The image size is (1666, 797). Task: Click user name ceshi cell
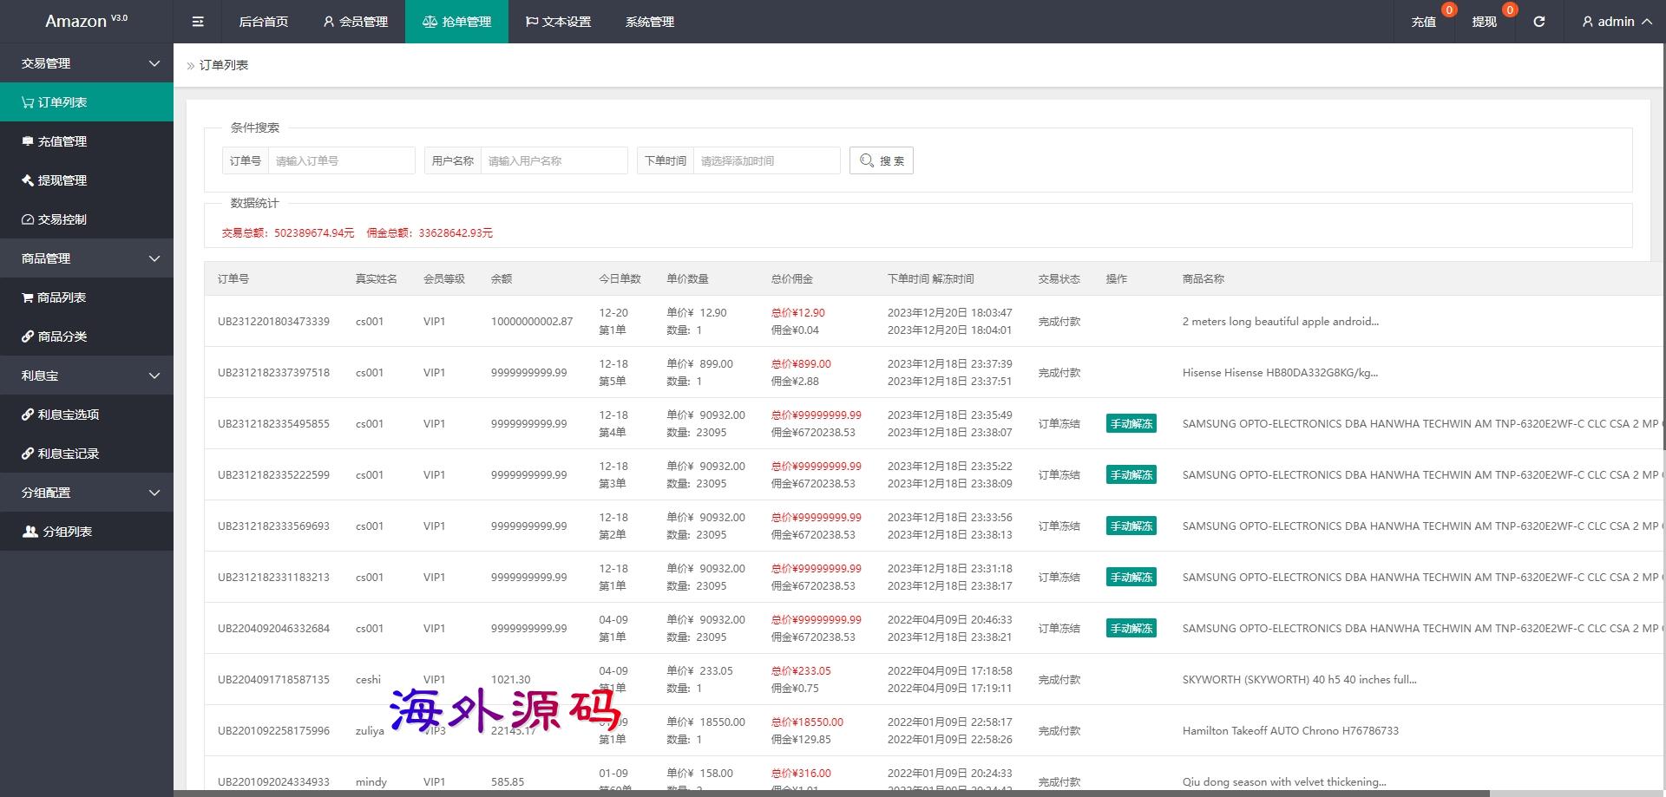pyautogui.click(x=368, y=680)
